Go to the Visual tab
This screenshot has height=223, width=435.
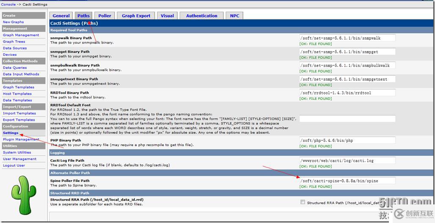coord(167,16)
